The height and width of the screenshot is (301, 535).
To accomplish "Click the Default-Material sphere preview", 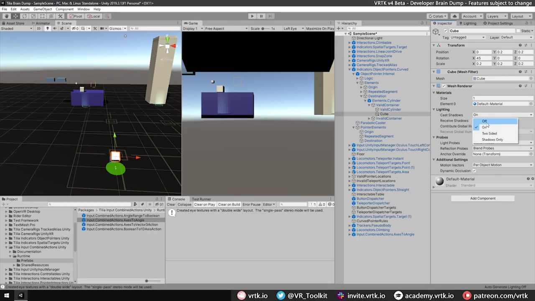I will click(439, 181).
